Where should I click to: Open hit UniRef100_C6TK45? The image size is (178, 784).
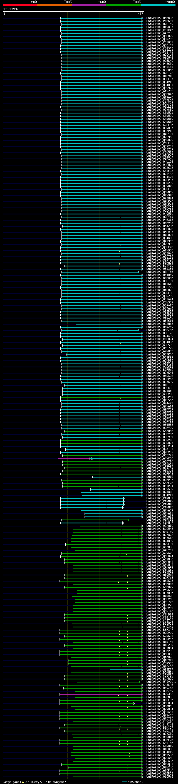point(160,30)
